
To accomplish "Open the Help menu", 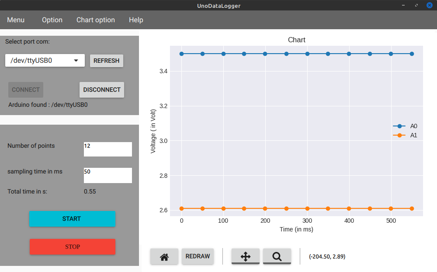I will pos(136,20).
